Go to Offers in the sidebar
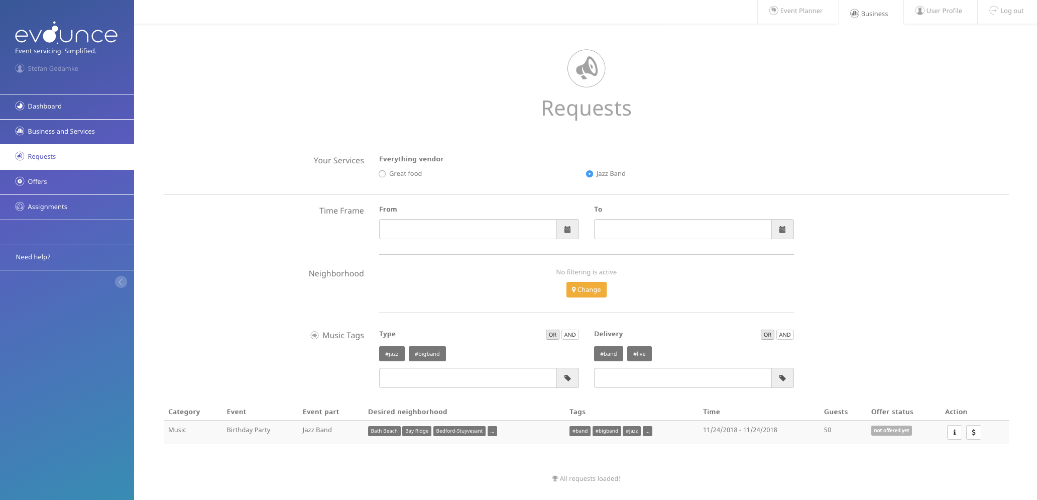The image size is (1037, 500). click(67, 182)
